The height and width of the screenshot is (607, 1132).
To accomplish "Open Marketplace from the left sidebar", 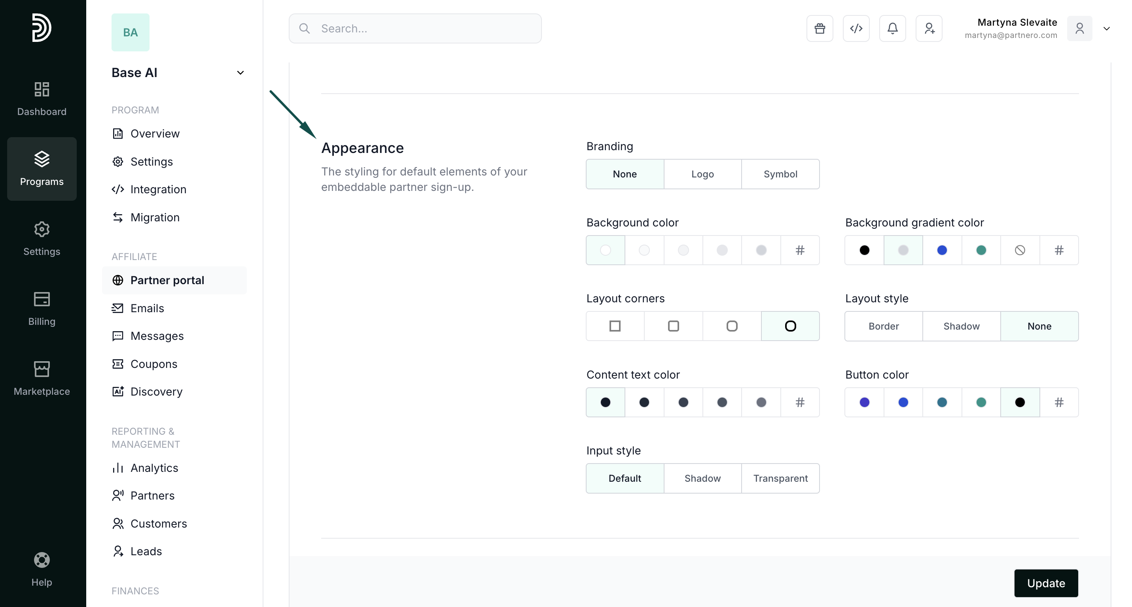I will 42,378.
